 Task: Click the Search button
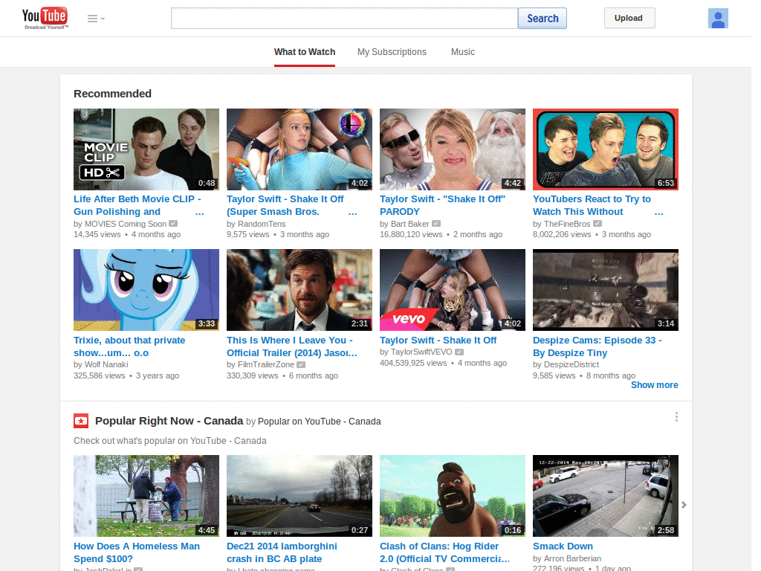pyautogui.click(x=542, y=19)
